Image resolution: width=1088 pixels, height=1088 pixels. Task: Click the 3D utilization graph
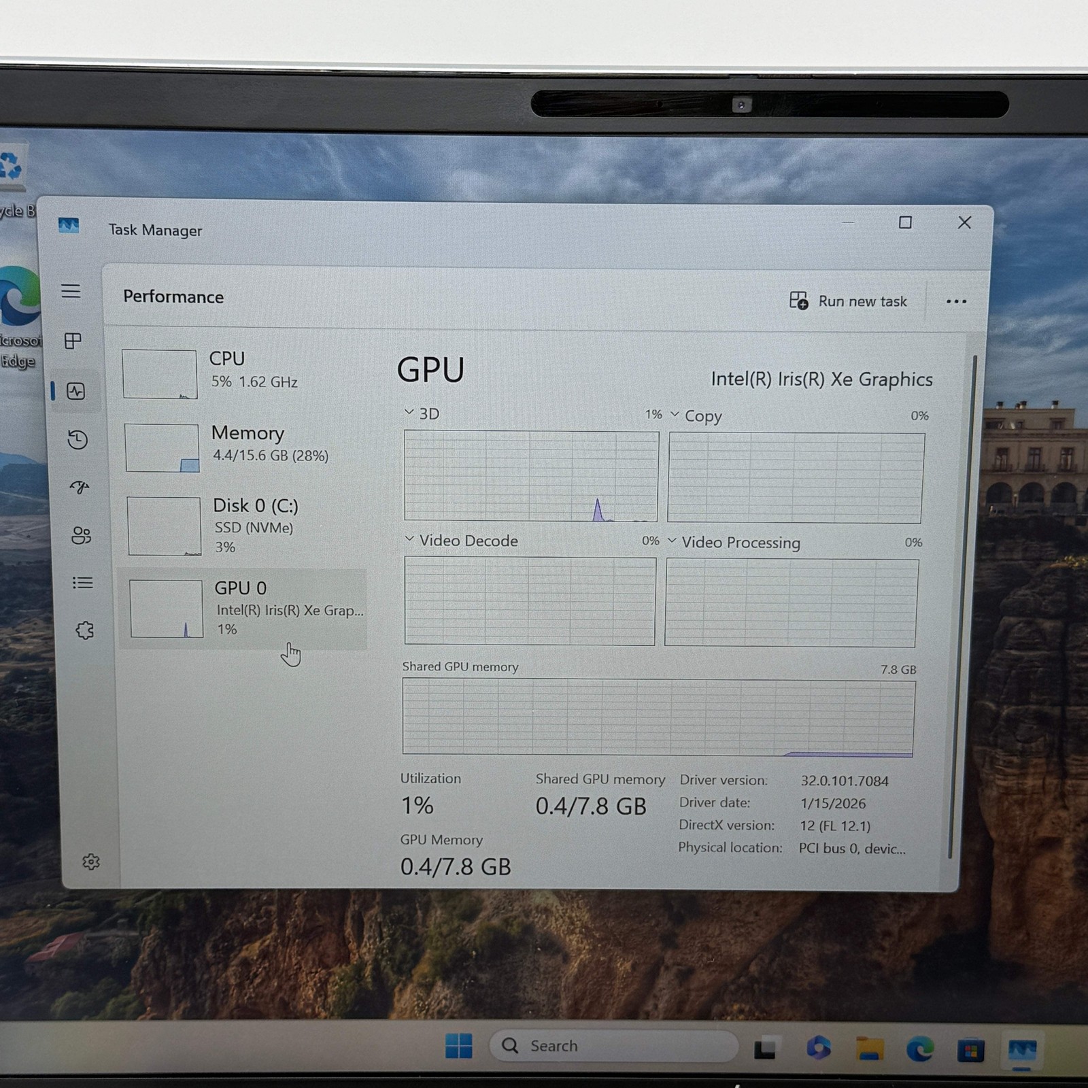point(531,476)
